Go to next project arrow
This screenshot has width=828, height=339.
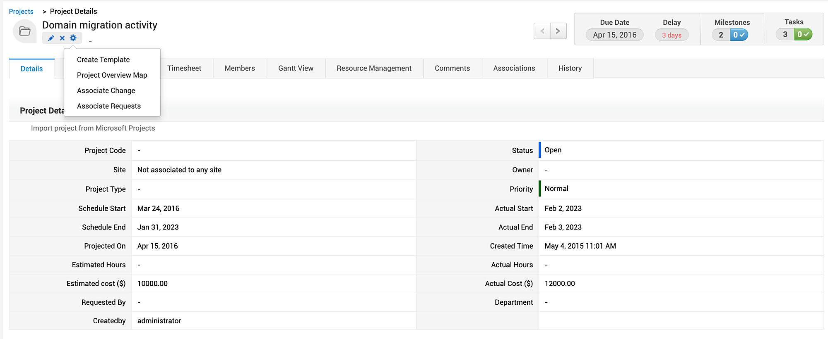558,31
